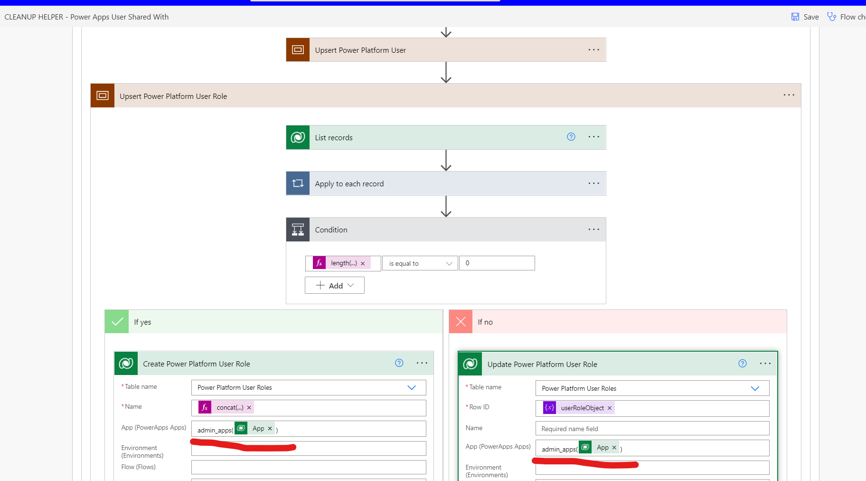Open help on Update Power Platform User Role
The width and height of the screenshot is (866, 481).
point(742,363)
